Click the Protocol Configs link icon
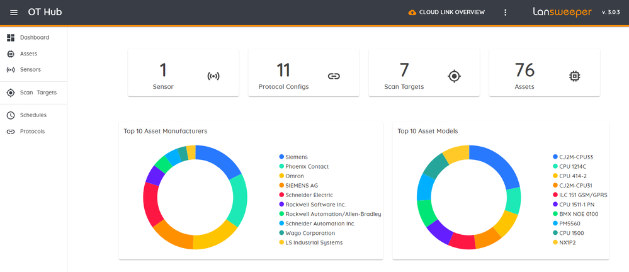This screenshot has width=629, height=272. [334, 76]
